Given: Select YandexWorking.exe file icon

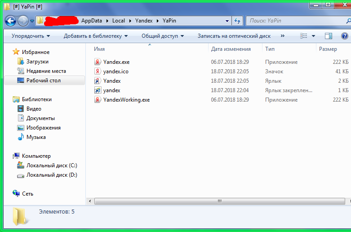Looking at the screenshot, I should (x=98, y=99).
